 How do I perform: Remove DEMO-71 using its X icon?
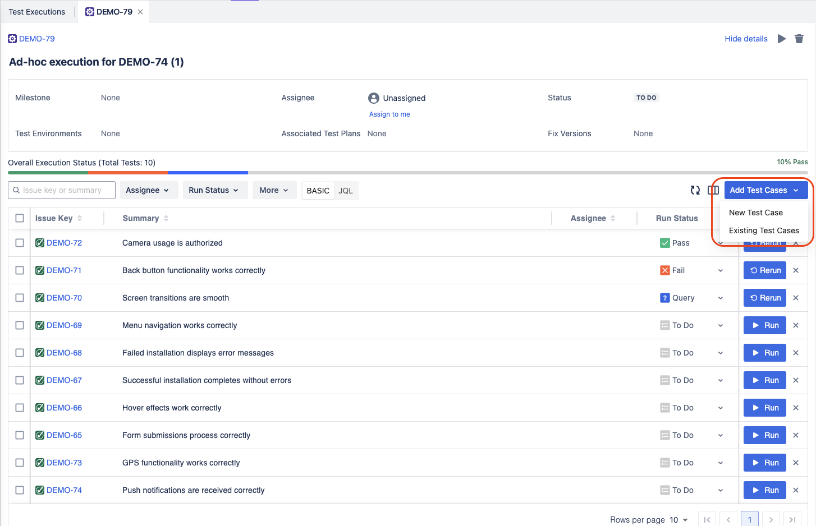point(796,270)
